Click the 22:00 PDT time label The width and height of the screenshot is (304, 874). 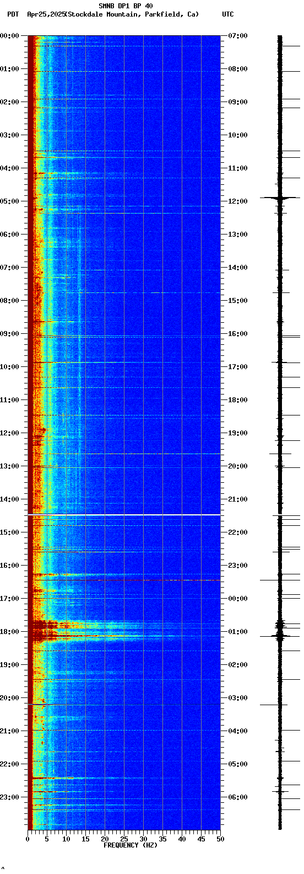pos(9,764)
